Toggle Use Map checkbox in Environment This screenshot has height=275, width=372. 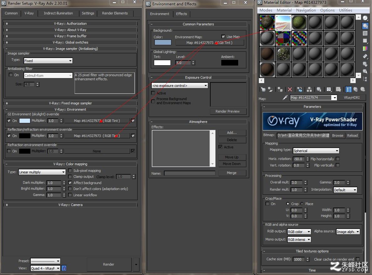[223, 37]
